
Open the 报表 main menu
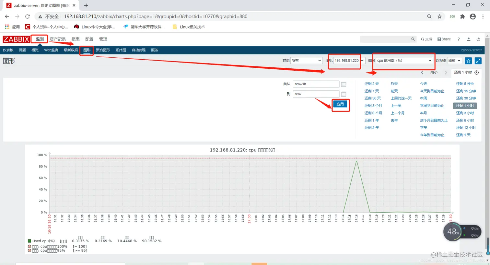[76, 39]
